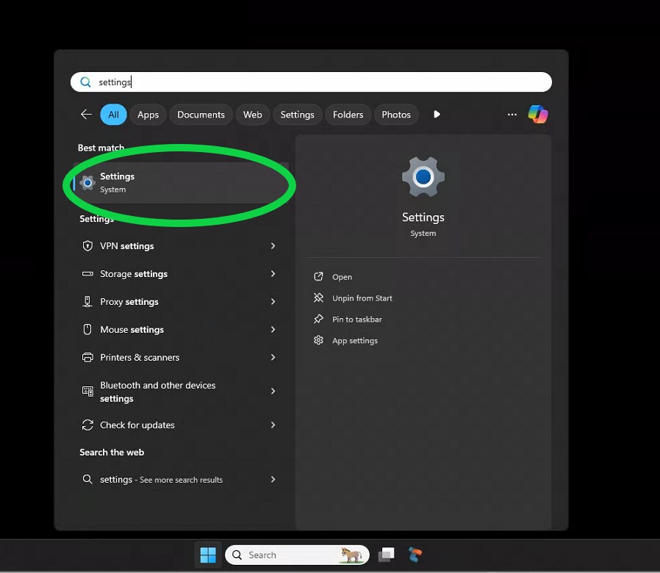The width and height of the screenshot is (660, 573).
Task: Switch to the Settings filter tab
Action: pos(297,115)
